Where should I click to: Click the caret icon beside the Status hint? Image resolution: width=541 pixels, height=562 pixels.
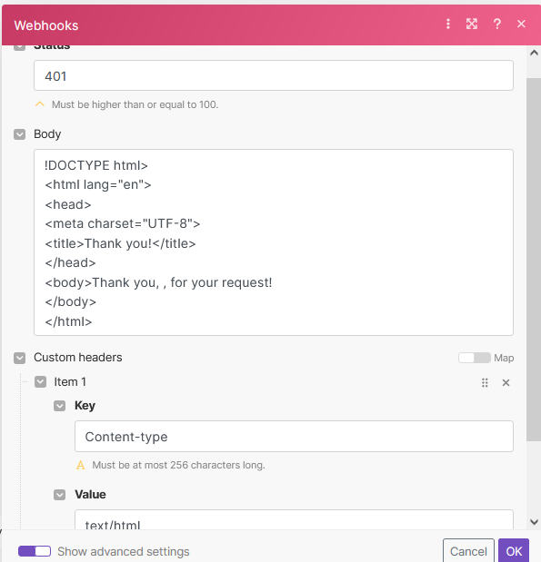point(40,104)
